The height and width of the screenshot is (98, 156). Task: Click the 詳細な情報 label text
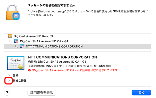click(x=20, y=81)
